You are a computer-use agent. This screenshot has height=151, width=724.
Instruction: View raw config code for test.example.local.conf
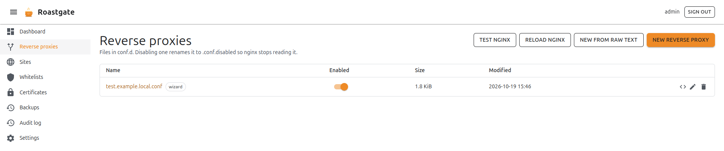click(x=683, y=87)
